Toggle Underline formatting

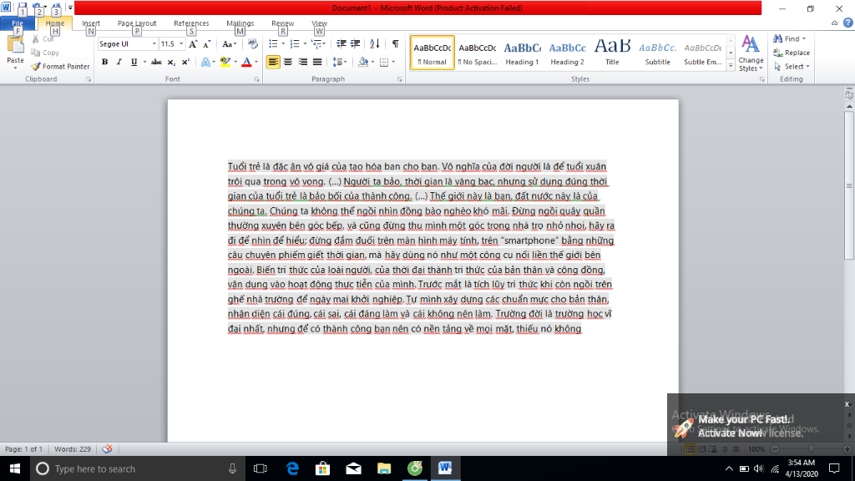click(x=134, y=62)
